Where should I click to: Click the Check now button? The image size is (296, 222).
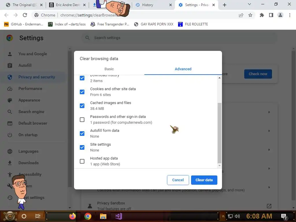pyautogui.click(x=258, y=74)
